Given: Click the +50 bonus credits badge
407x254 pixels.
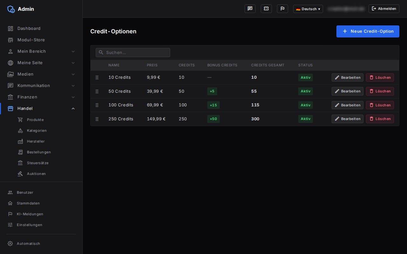Looking at the screenshot, I should pyautogui.click(x=213, y=119).
